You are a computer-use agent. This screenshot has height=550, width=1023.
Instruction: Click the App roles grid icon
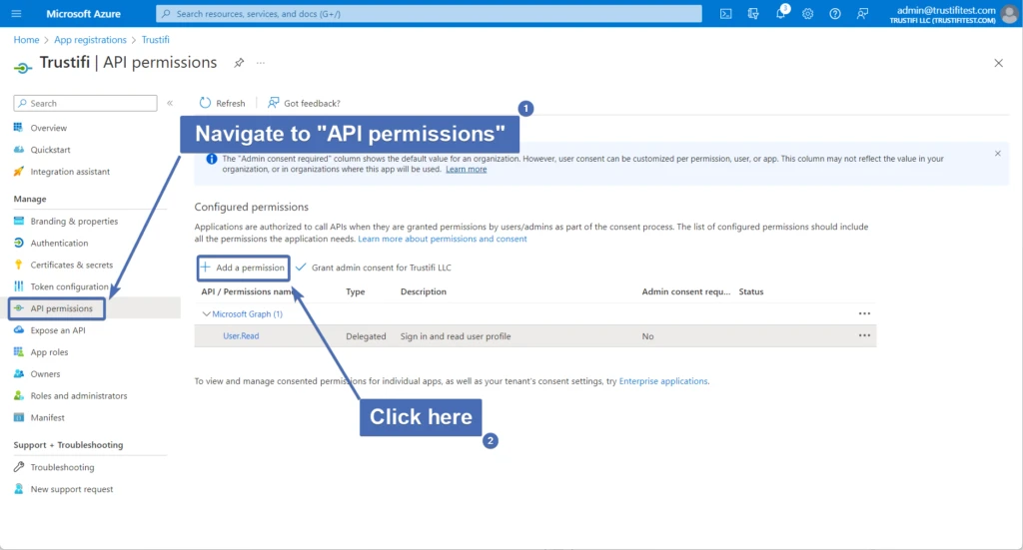(x=18, y=352)
